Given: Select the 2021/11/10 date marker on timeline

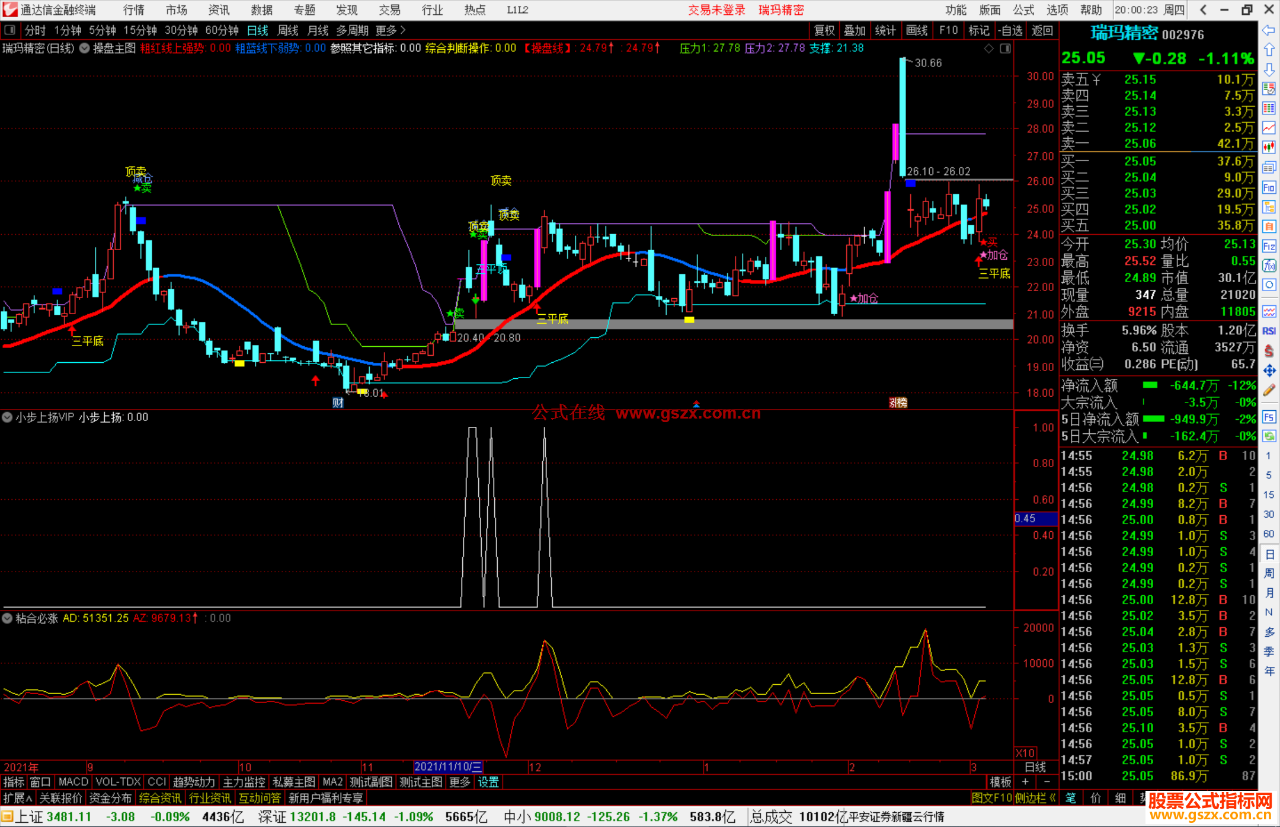Looking at the screenshot, I should click(448, 767).
